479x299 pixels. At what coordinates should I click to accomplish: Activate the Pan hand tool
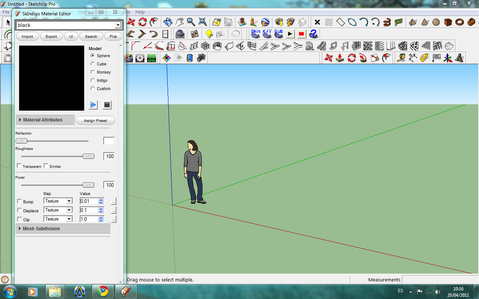[x=180, y=22]
